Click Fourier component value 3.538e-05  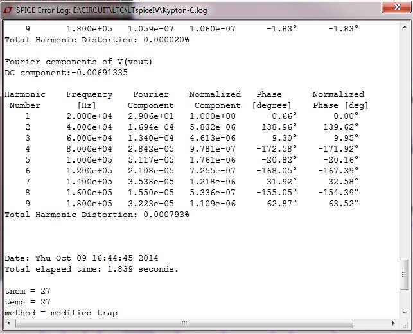coord(151,182)
